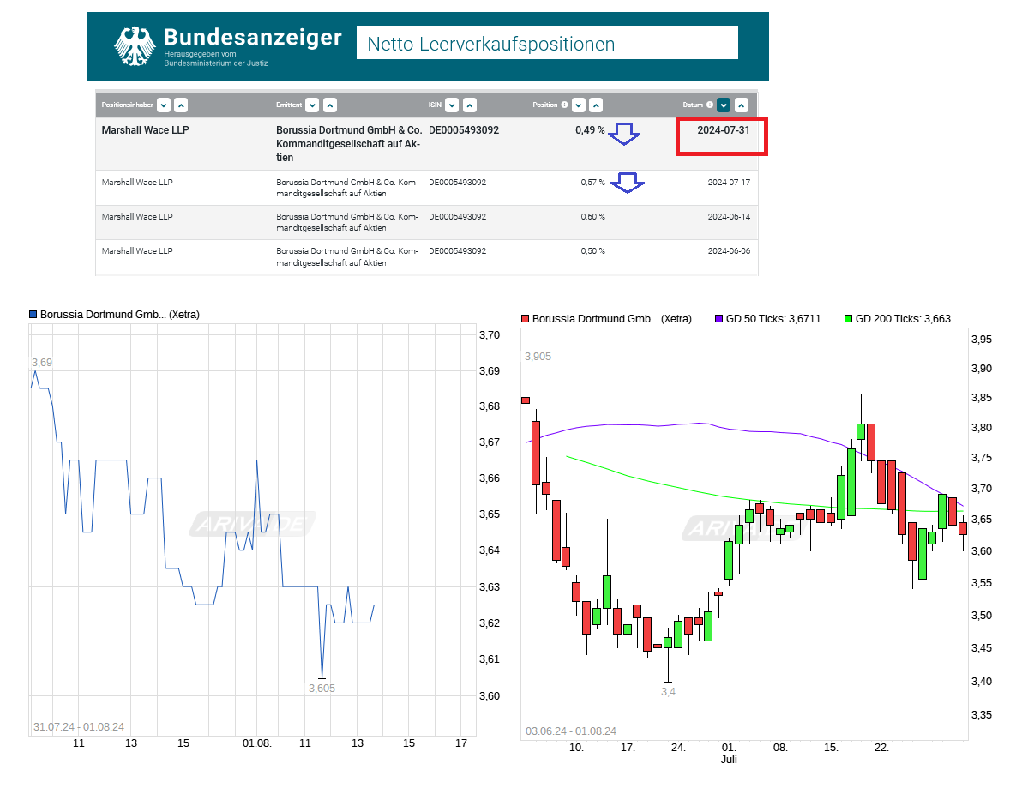Sort Position column ascending
The width and height of the screenshot is (1010, 794).
click(x=596, y=105)
